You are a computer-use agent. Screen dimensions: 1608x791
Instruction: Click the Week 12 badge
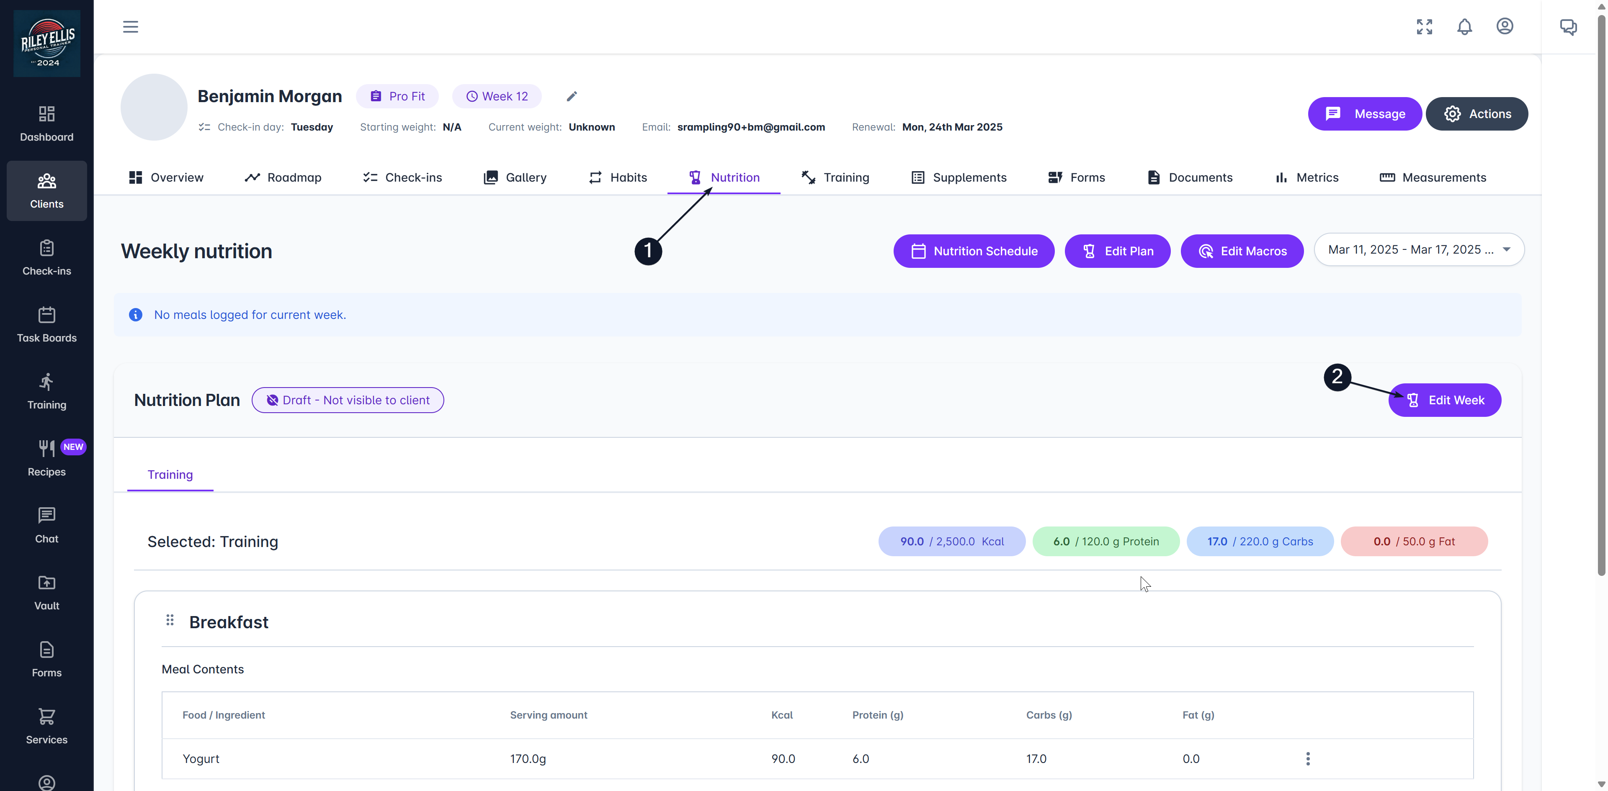pyautogui.click(x=497, y=96)
